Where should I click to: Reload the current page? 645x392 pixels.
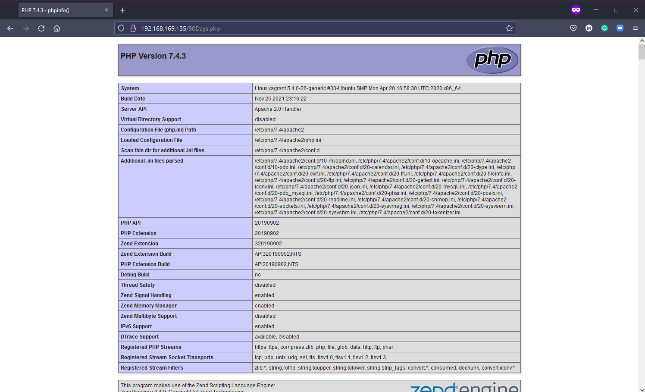tap(41, 28)
